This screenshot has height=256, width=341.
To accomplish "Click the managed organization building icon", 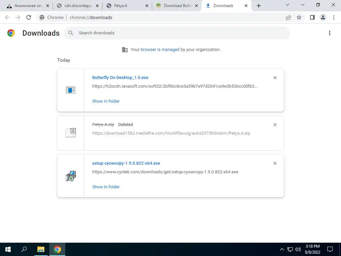I will point(125,50).
